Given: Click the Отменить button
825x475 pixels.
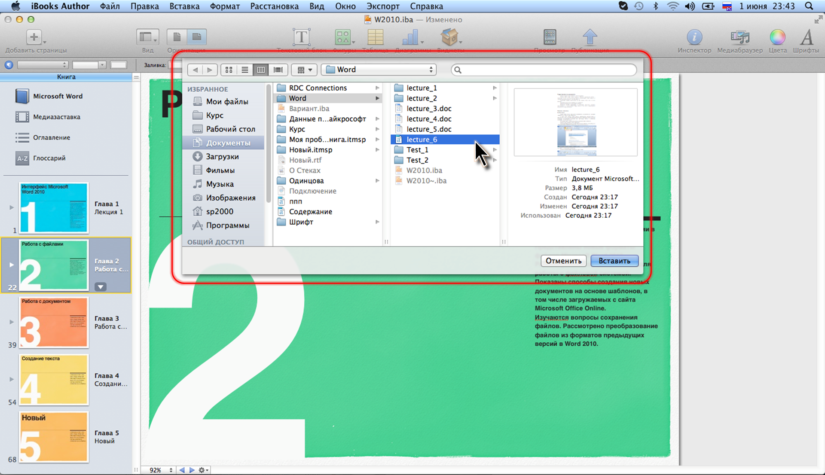Looking at the screenshot, I should tap(563, 261).
